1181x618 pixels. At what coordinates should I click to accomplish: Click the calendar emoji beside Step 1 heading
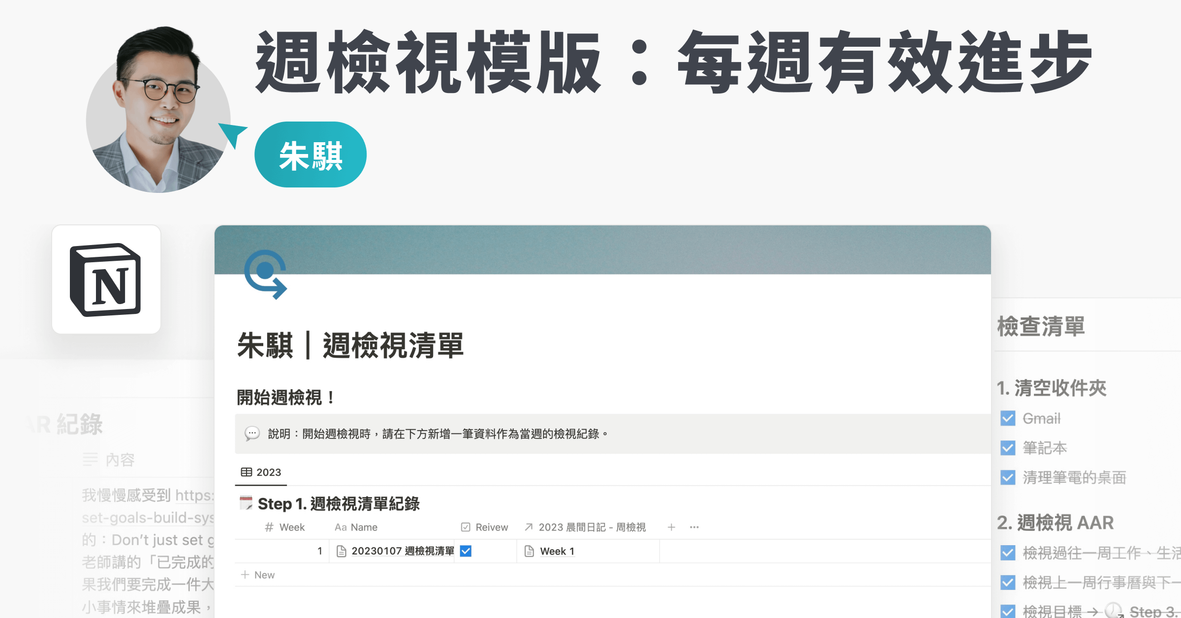[x=246, y=504]
